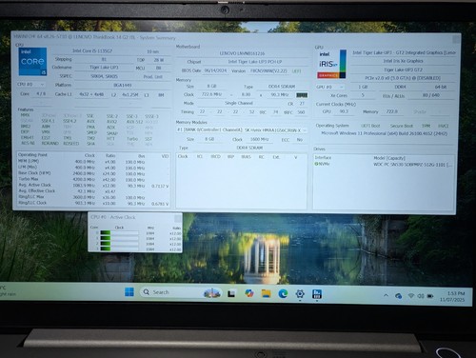Close the System Summary window
The height and width of the screenshot is (358, 476).
(x=456, y=39)
